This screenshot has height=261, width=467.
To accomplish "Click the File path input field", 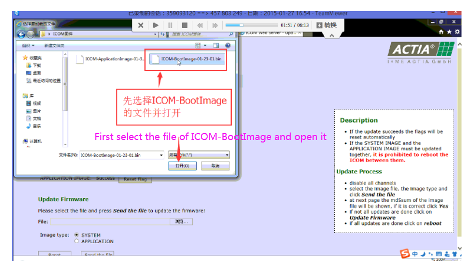I will (x=110, y=221).
